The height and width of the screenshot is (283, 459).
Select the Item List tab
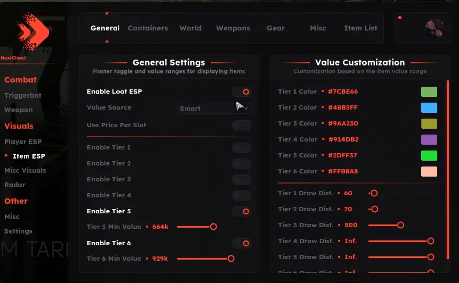360,28
